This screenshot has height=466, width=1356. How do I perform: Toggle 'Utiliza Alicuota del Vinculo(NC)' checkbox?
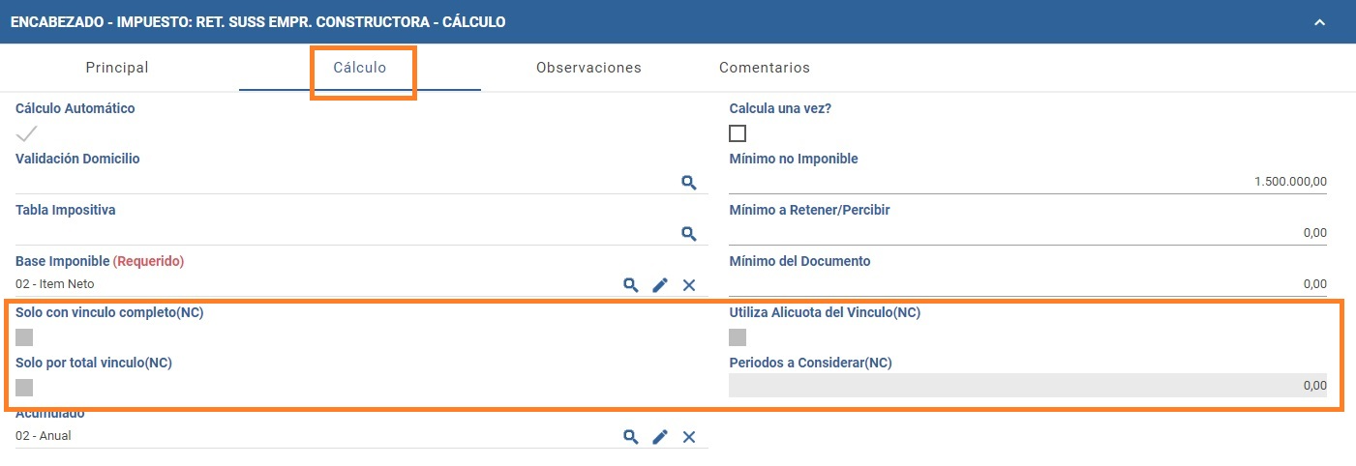click(738, 337)
